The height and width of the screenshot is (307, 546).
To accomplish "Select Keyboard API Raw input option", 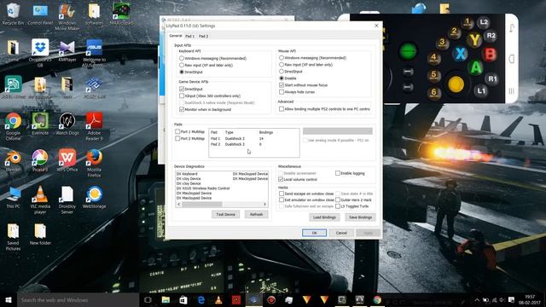I will tap(182, 65).
